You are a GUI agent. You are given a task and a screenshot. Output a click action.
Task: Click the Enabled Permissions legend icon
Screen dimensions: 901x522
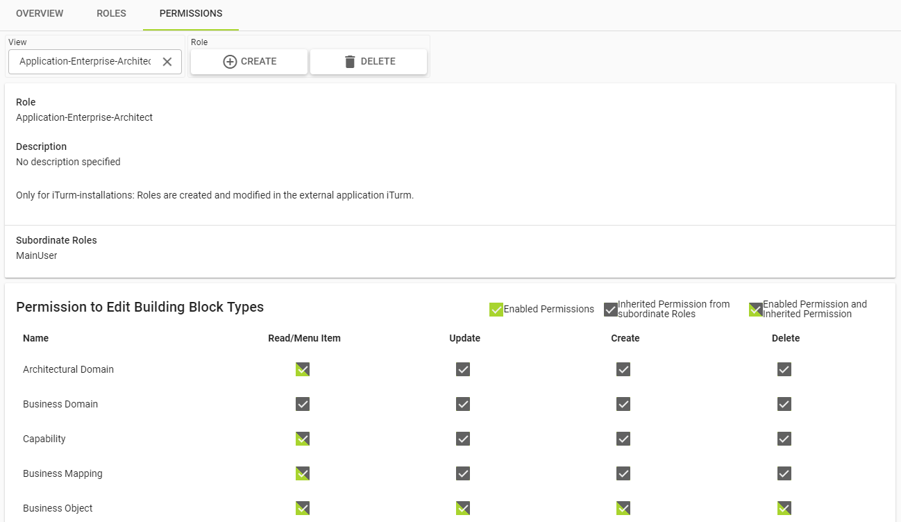[496, 310]
